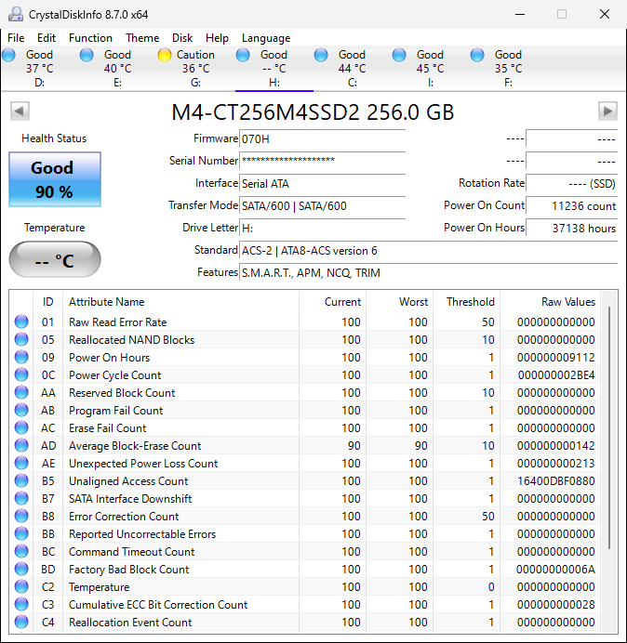Viewport: 627px width, 643px height.
Task: Click the attribute list vertical scrollbar
Action: (609, 427)
